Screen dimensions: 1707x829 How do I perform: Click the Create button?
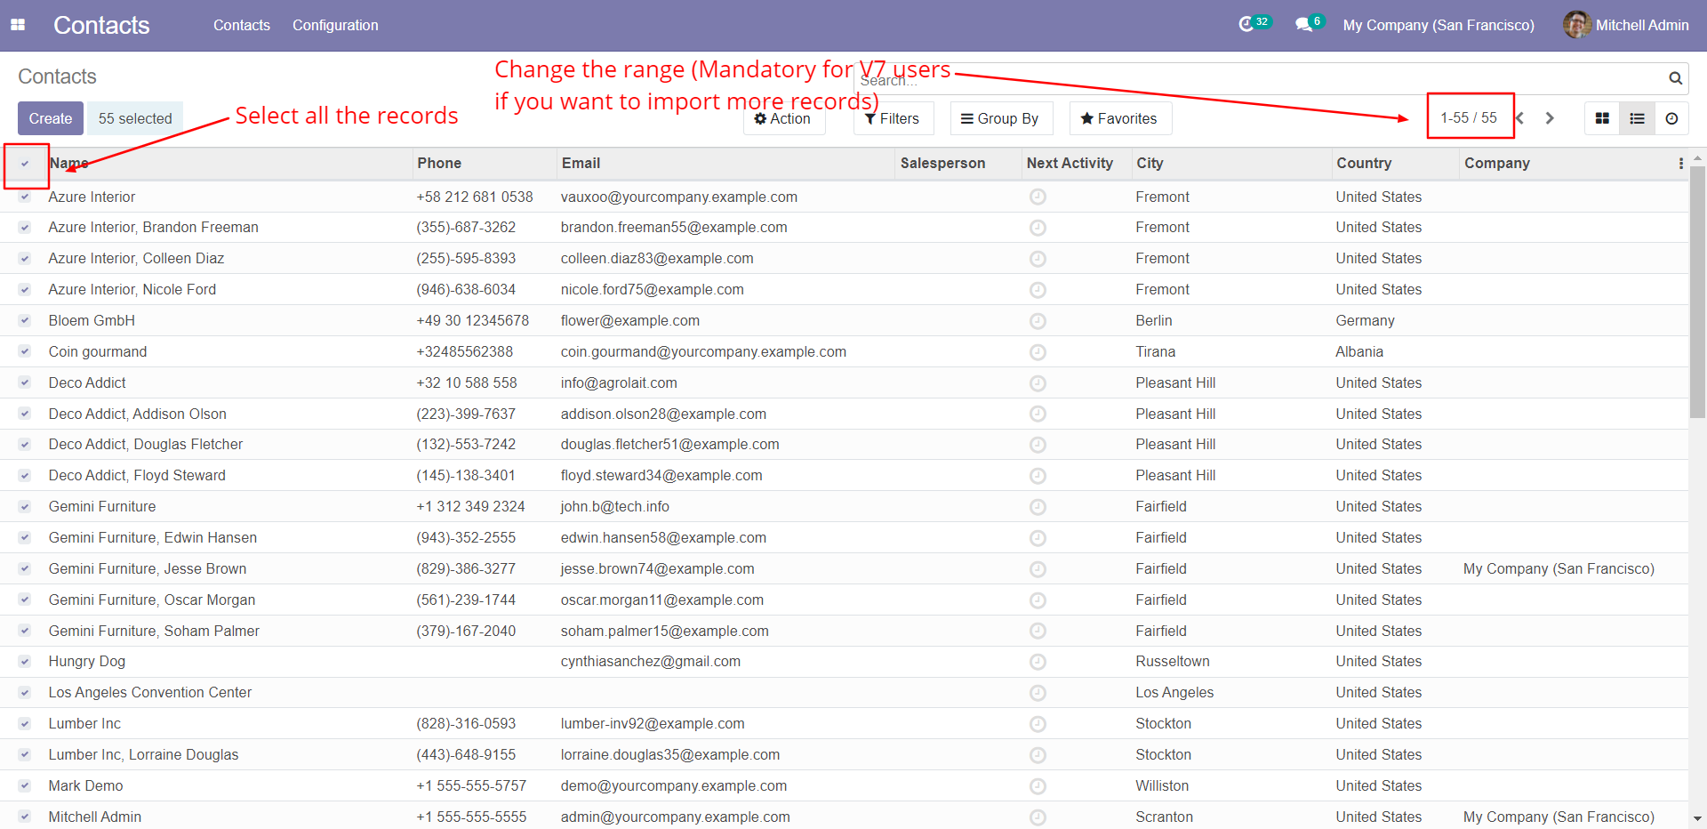pos(51,118)
